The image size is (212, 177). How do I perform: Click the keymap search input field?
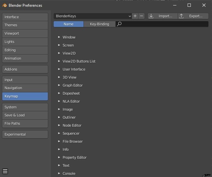(164, 24)
